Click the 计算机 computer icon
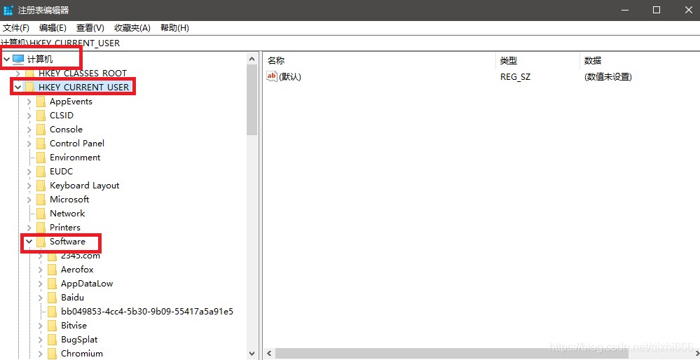700x360 pixels. point(18,59)
